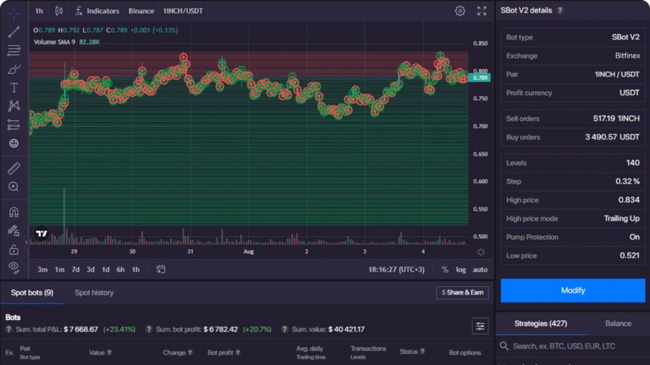Viewport: 650px width, 365px height.
Task: Switch to Spot history tab
Action: pyautogui.click(x=94, y=293)
